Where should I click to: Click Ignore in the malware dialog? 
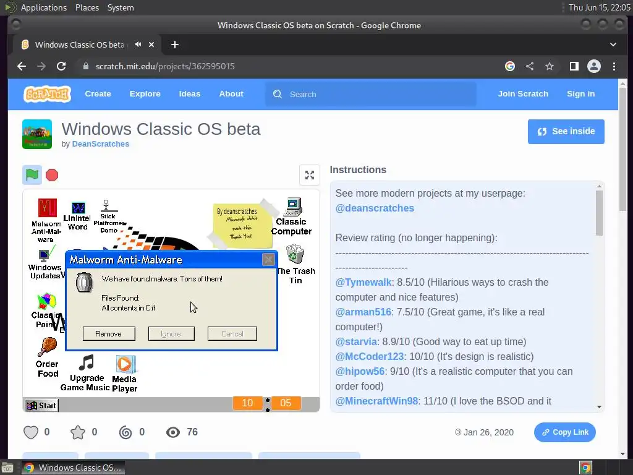pos(171,333)
